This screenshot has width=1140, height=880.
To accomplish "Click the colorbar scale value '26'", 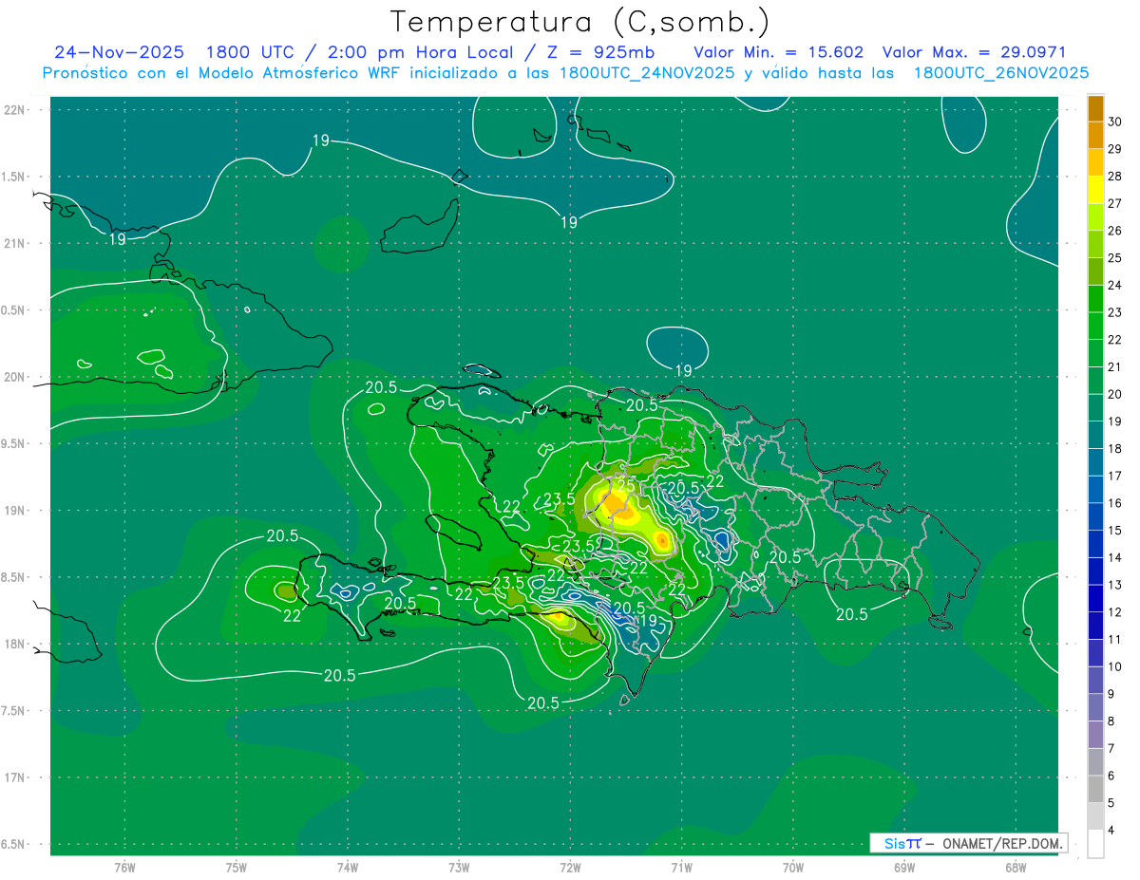I will tap(1114, 231).
